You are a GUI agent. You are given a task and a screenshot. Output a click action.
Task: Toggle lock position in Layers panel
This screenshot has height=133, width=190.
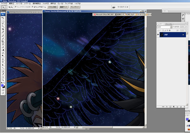(167, 30)
